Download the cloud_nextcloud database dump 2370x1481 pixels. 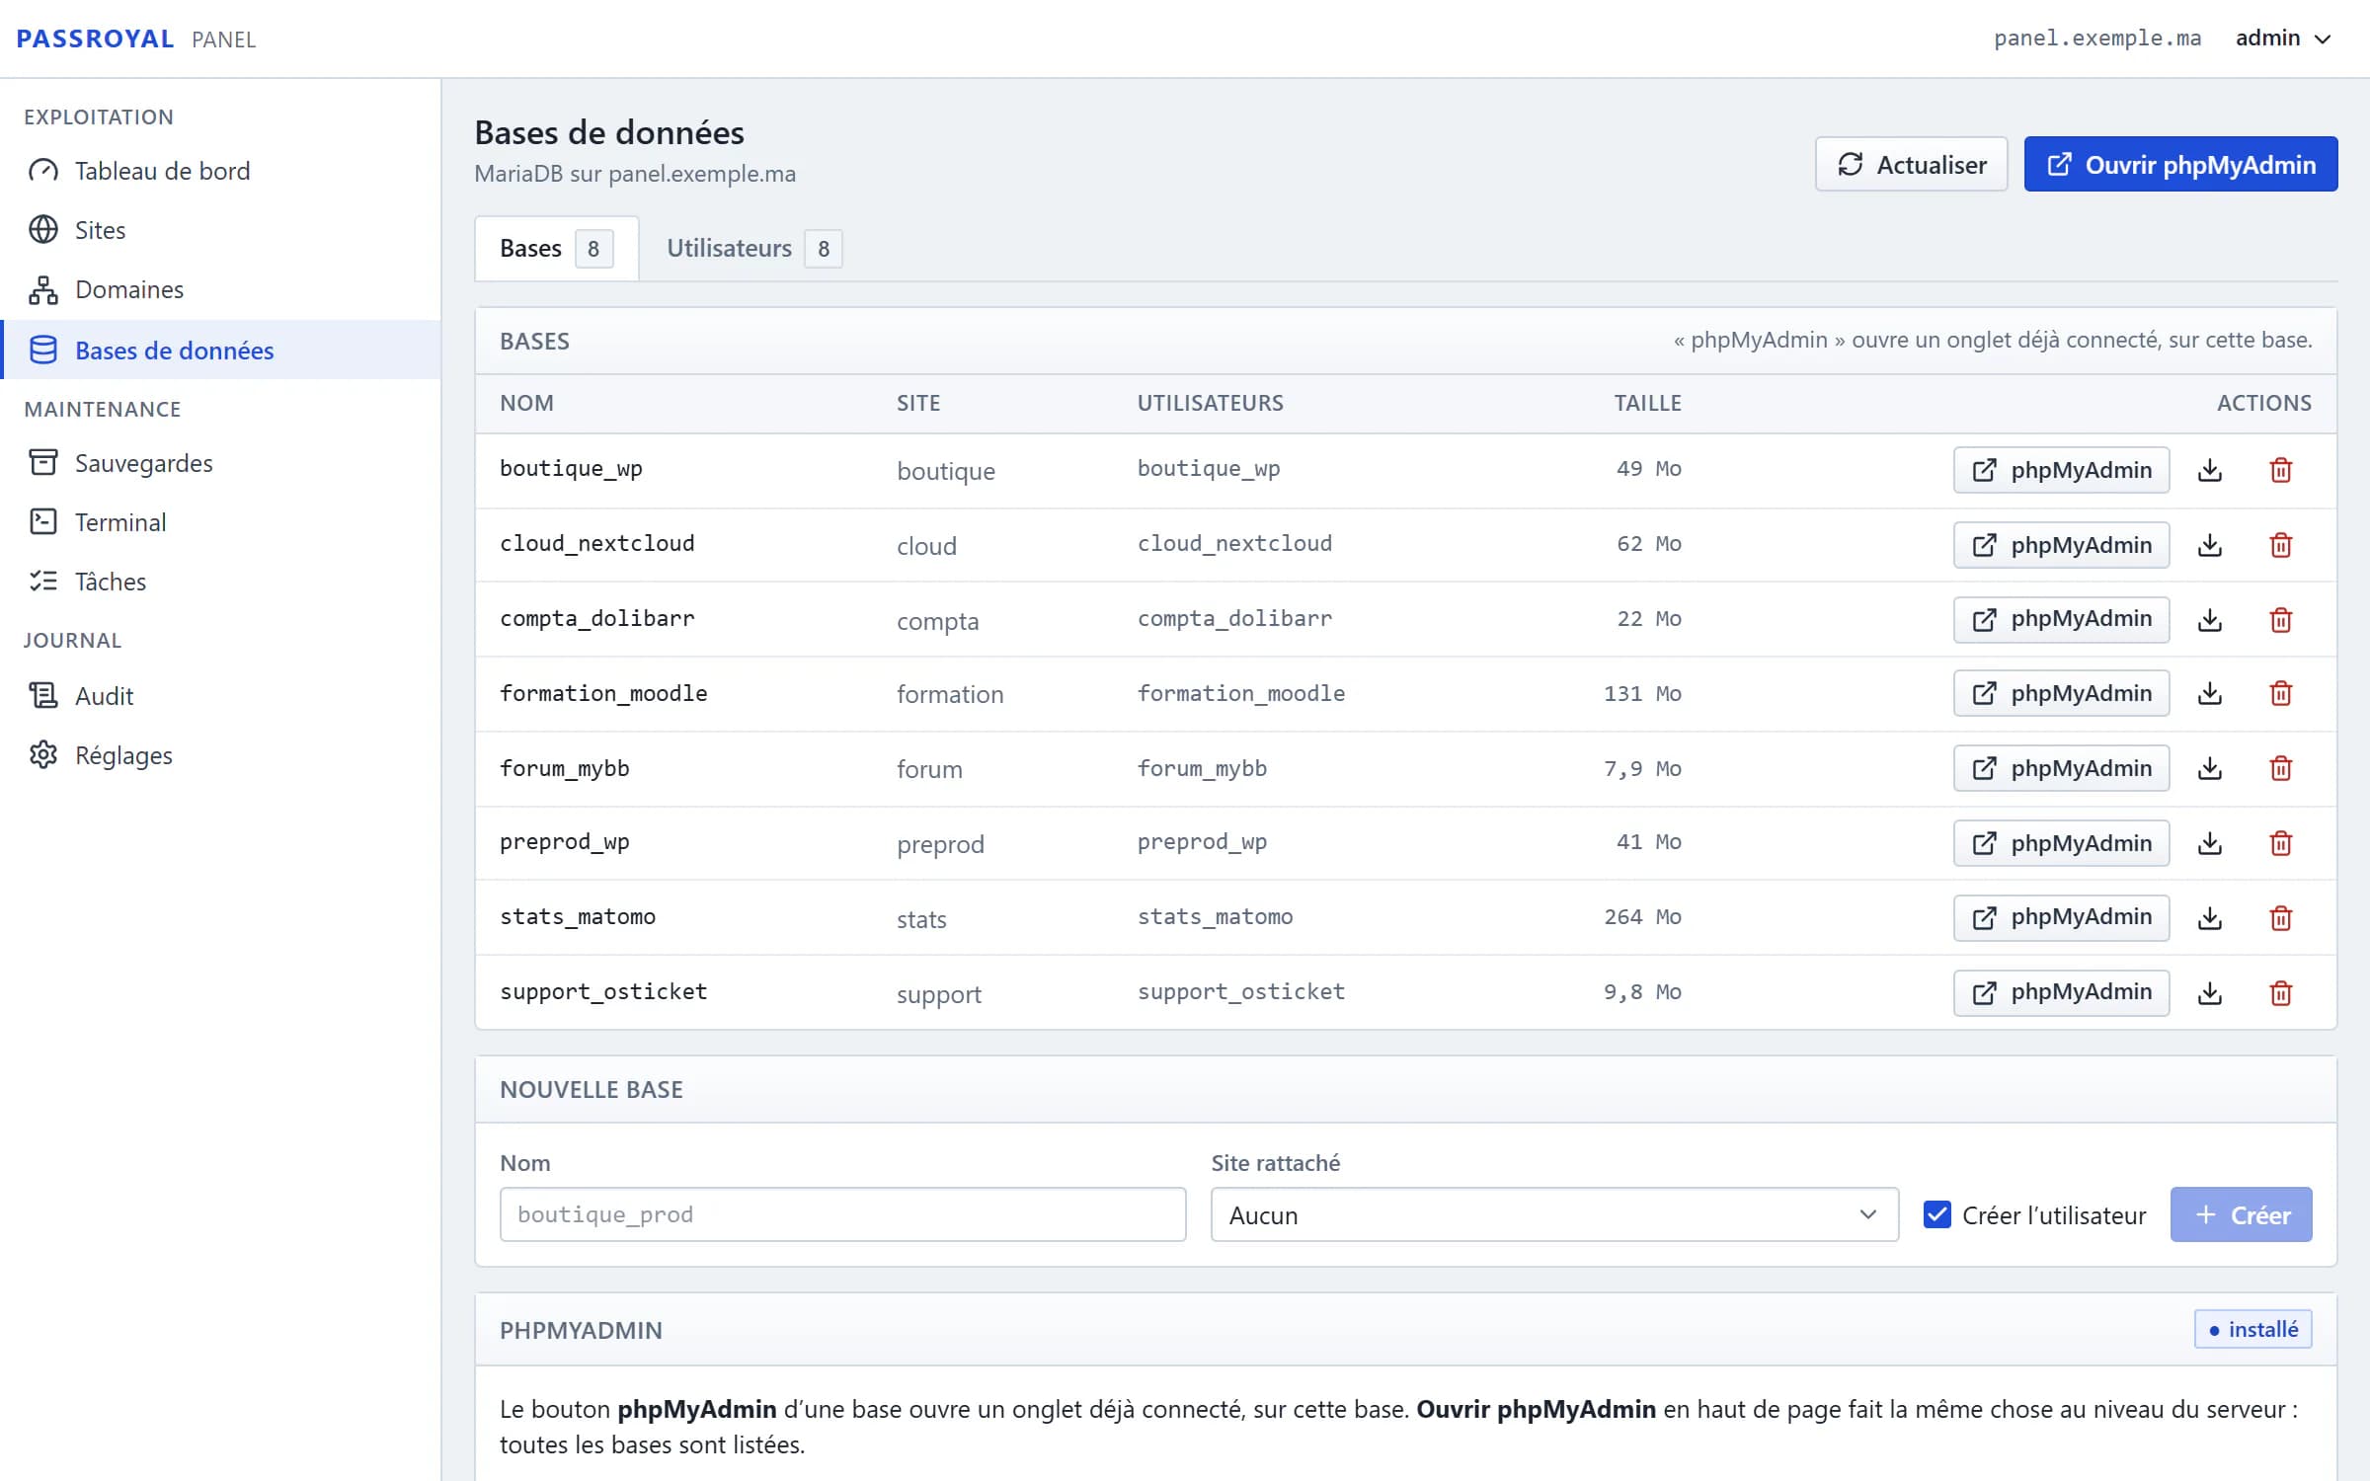(2210, 545)
